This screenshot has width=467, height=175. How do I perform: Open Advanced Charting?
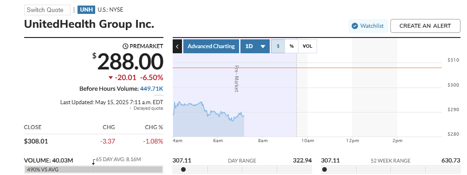[211, 46]
